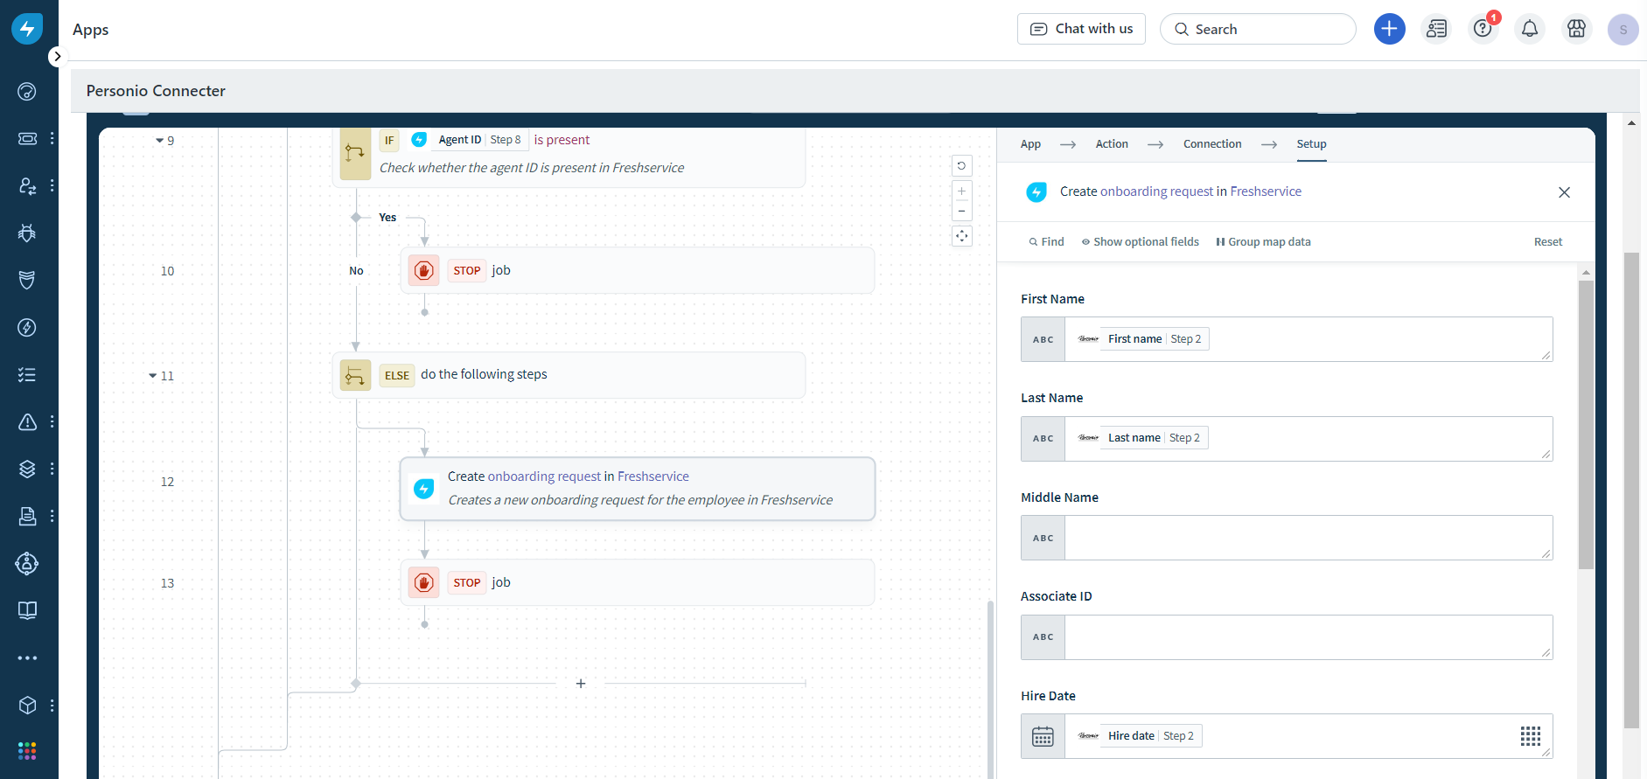Image resolution: width=1647 pixels, height=779 pixels.
Task: Open the cube admin sidebar icon
Action: click(x=27, y=705)
